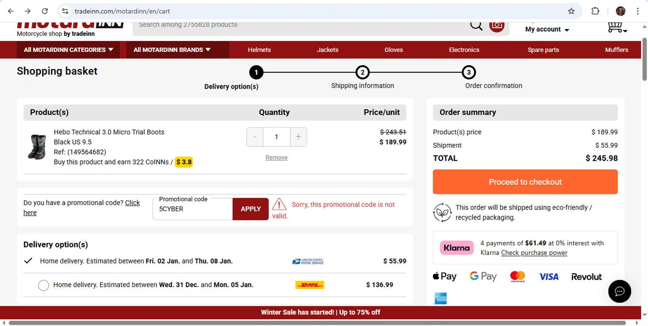Click the Klarna logo badge

point(457,248)
